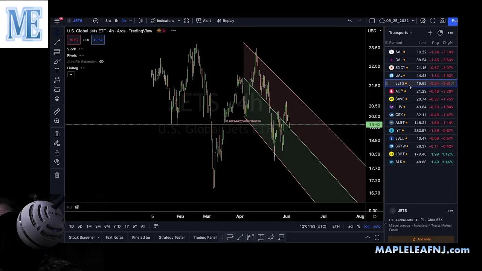Select the ruler measure tool
Viewport: 482px width, 271px height.
point(57,111)
